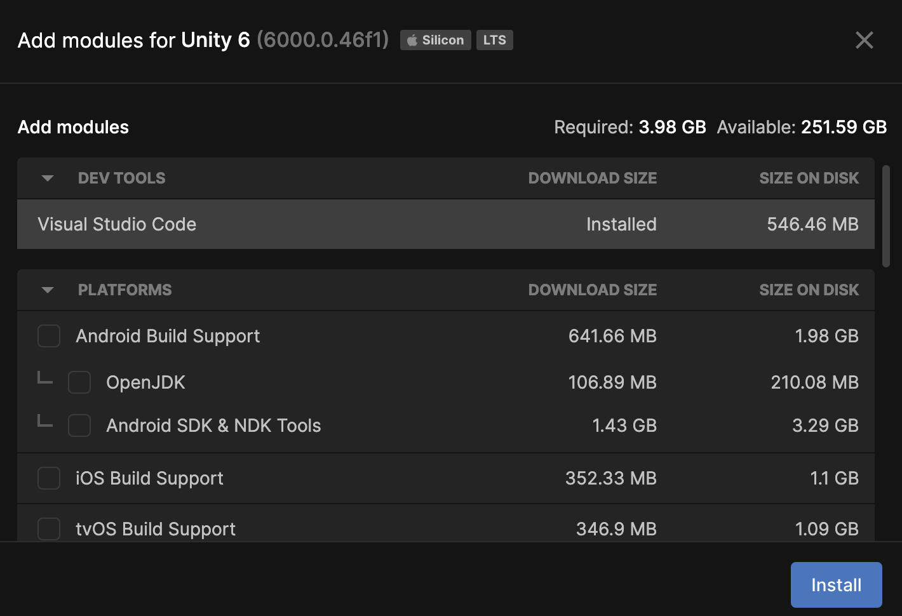Click the Available 251.59 GB text
The width and height of the screenshot is (902, 616).
click(x=802, y=127)
